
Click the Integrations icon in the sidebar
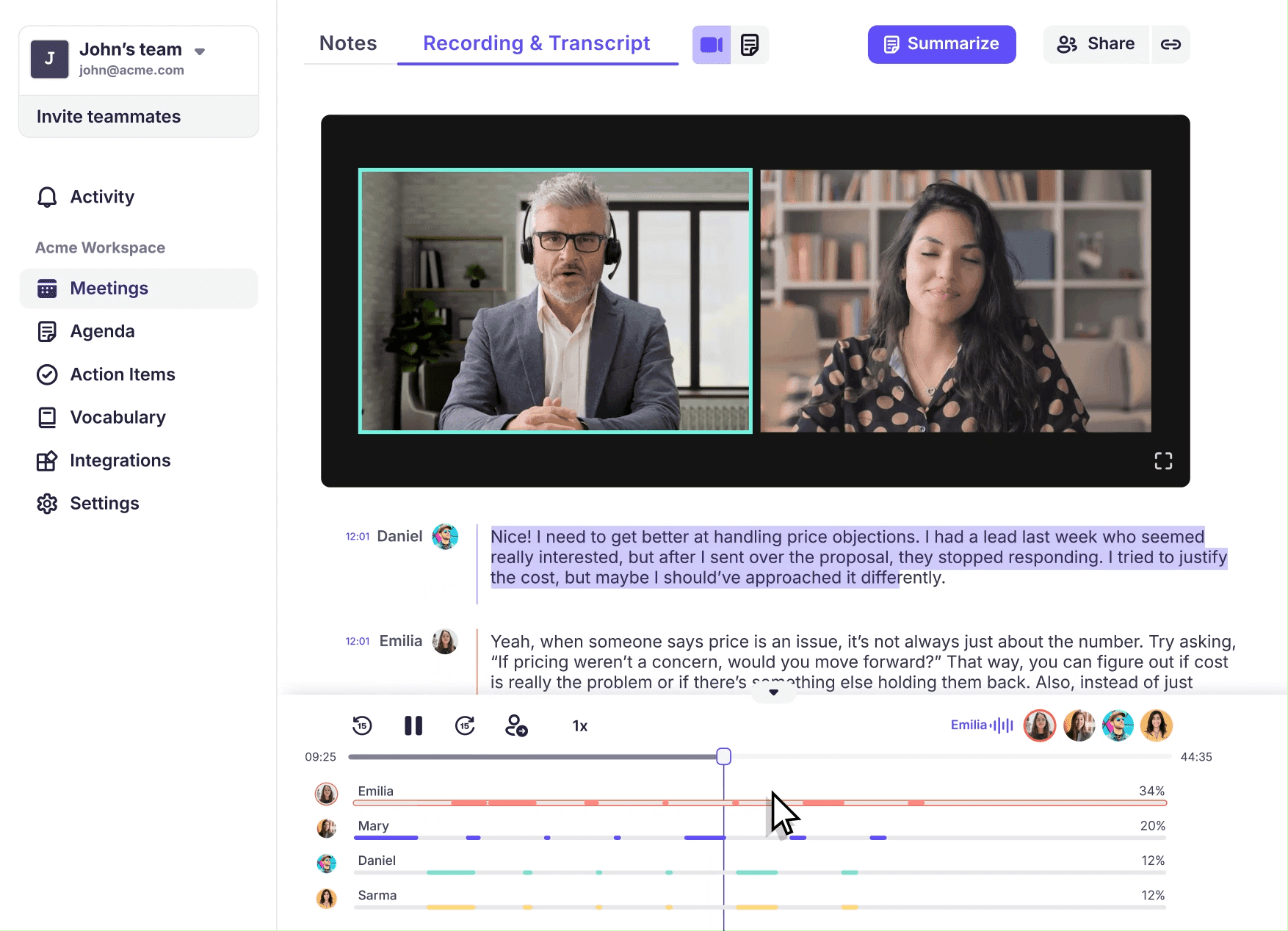(x=47, y=460)
